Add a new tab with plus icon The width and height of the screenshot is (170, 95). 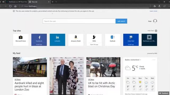[53, 2]
